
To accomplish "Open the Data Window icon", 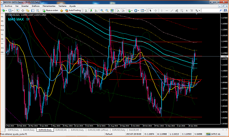I will click(23, 11).
